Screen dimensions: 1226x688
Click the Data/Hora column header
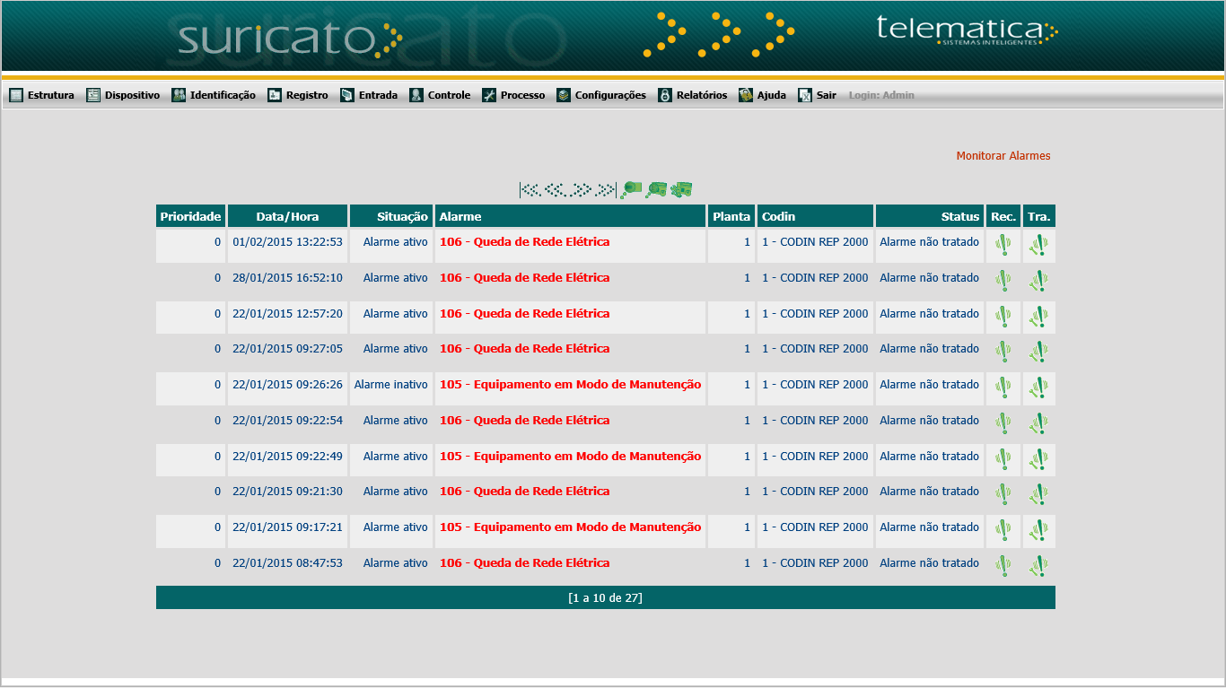click(x=287, y=216)
